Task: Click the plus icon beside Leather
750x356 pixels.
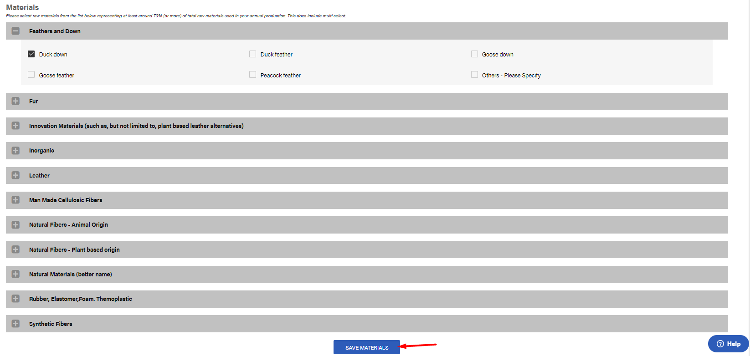Action: [x=15, y=175]
